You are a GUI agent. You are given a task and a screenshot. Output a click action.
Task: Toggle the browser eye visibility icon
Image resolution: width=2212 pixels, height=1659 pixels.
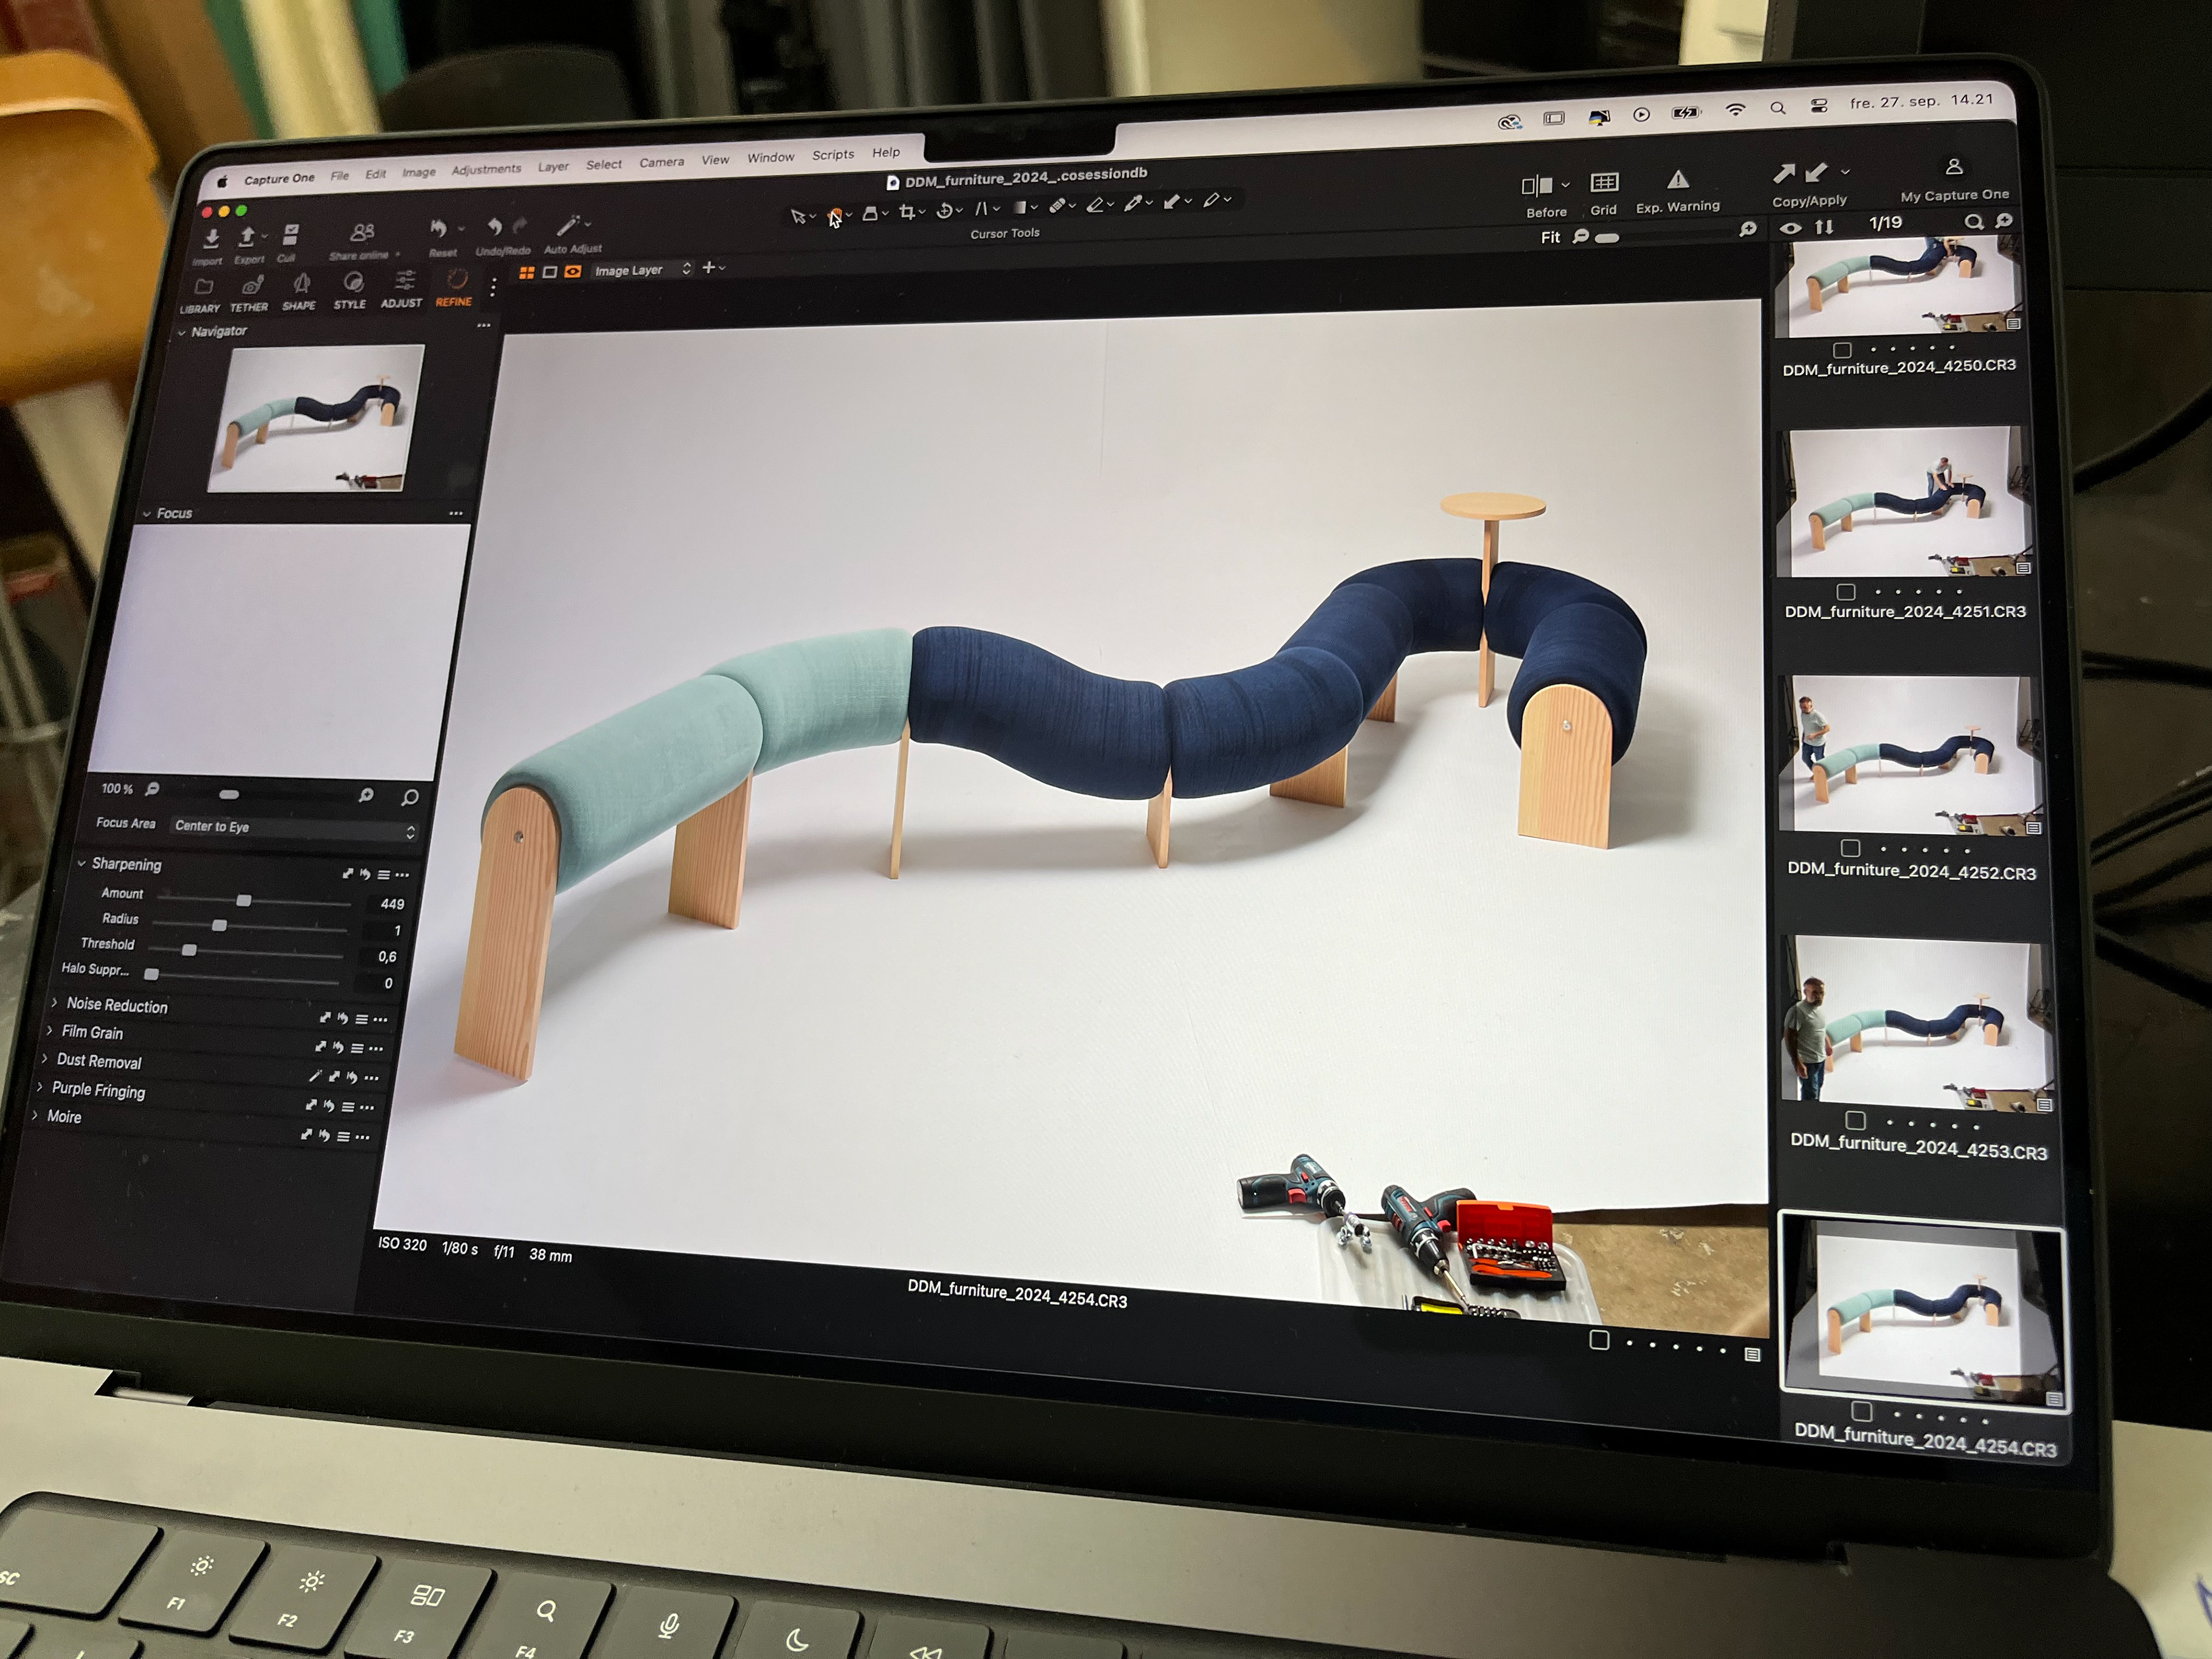click(1791, 228)
